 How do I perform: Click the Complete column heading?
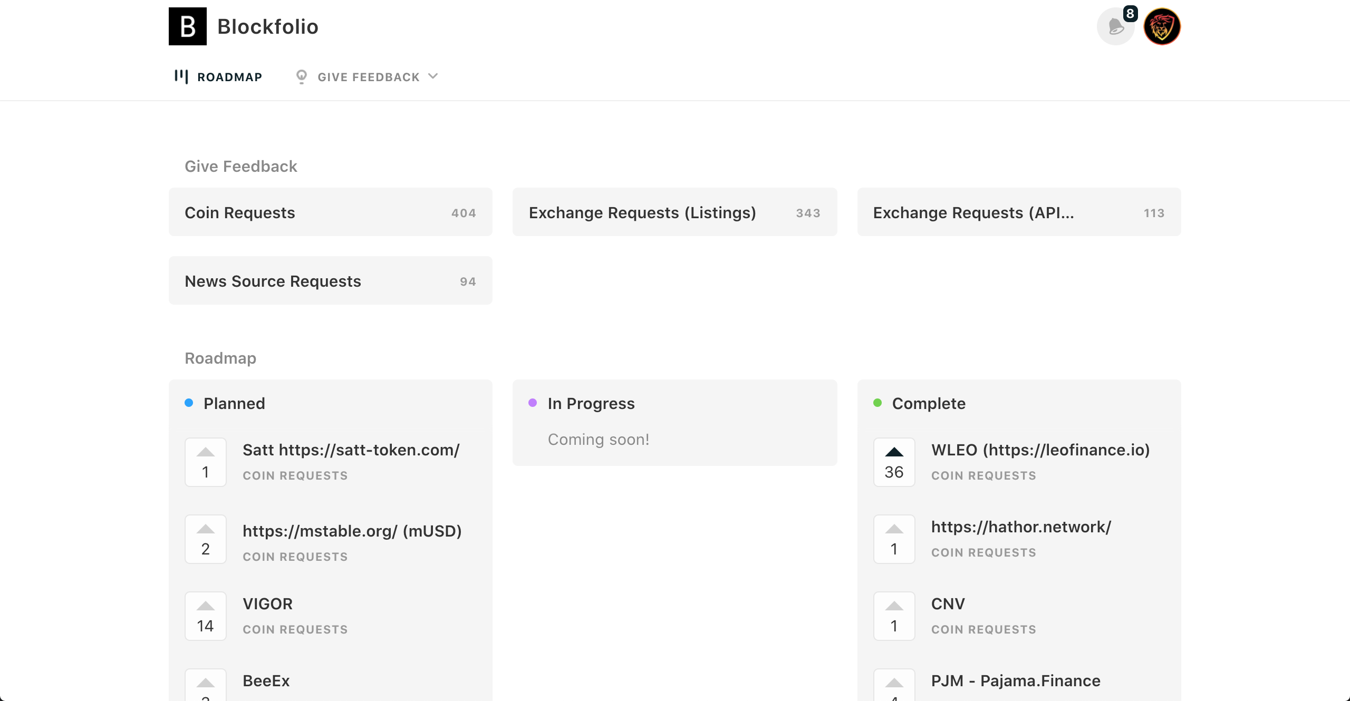pos(929,404)
